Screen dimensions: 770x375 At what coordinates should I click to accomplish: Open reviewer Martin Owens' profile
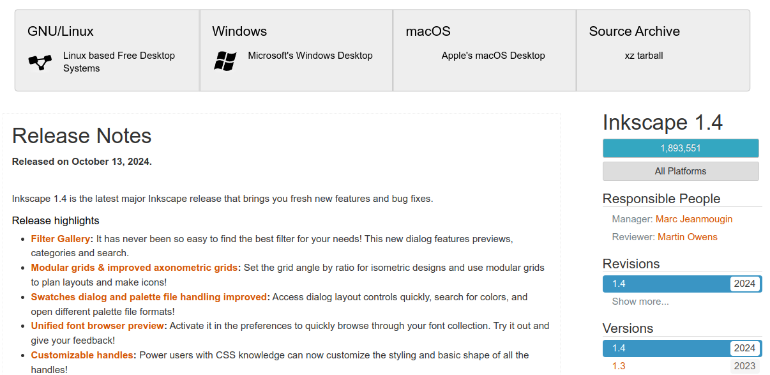pyautogui.click(x=687, y=237)
